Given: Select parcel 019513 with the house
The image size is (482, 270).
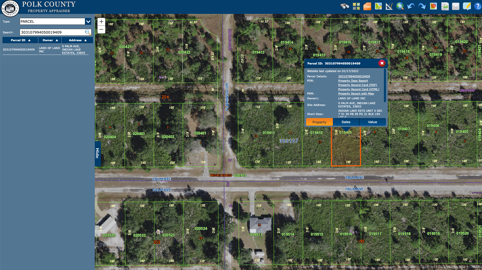Looking at the screenshot, I should click(x=256, y=235).
